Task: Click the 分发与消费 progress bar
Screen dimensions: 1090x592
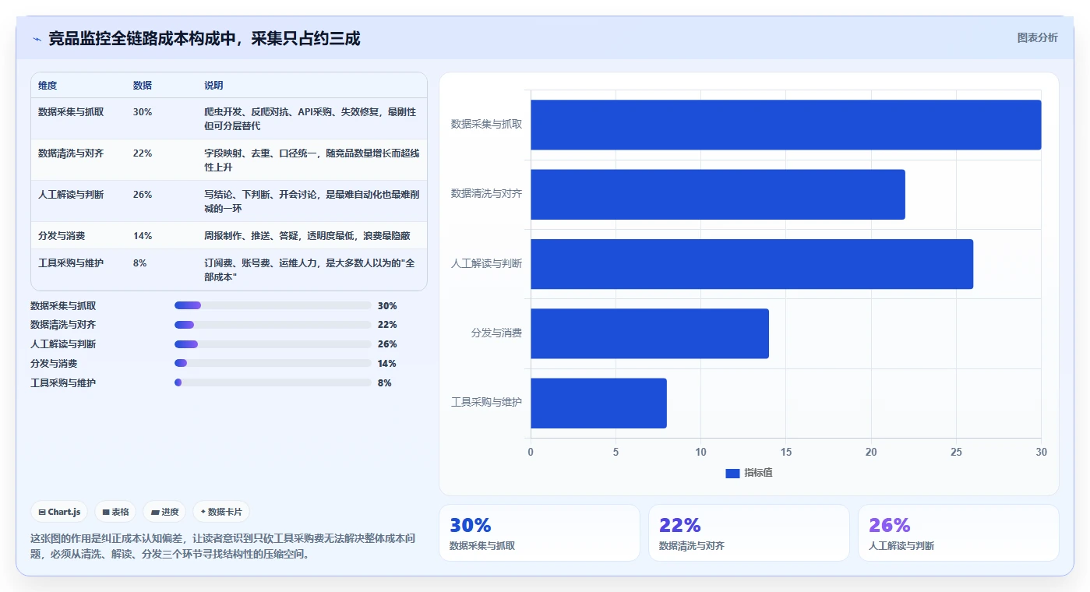Action: click(273, 363)
